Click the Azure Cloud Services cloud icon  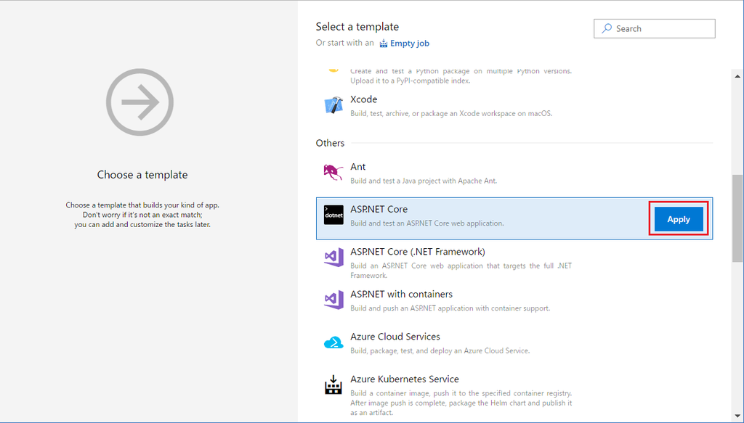click(x=333, y=342)
